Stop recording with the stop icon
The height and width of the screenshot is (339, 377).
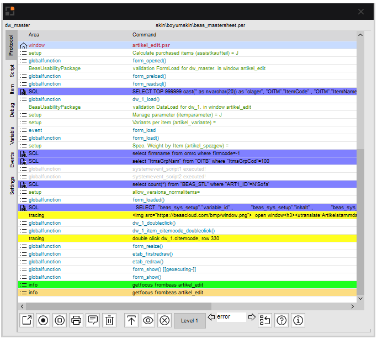click(x=60, y=320)
